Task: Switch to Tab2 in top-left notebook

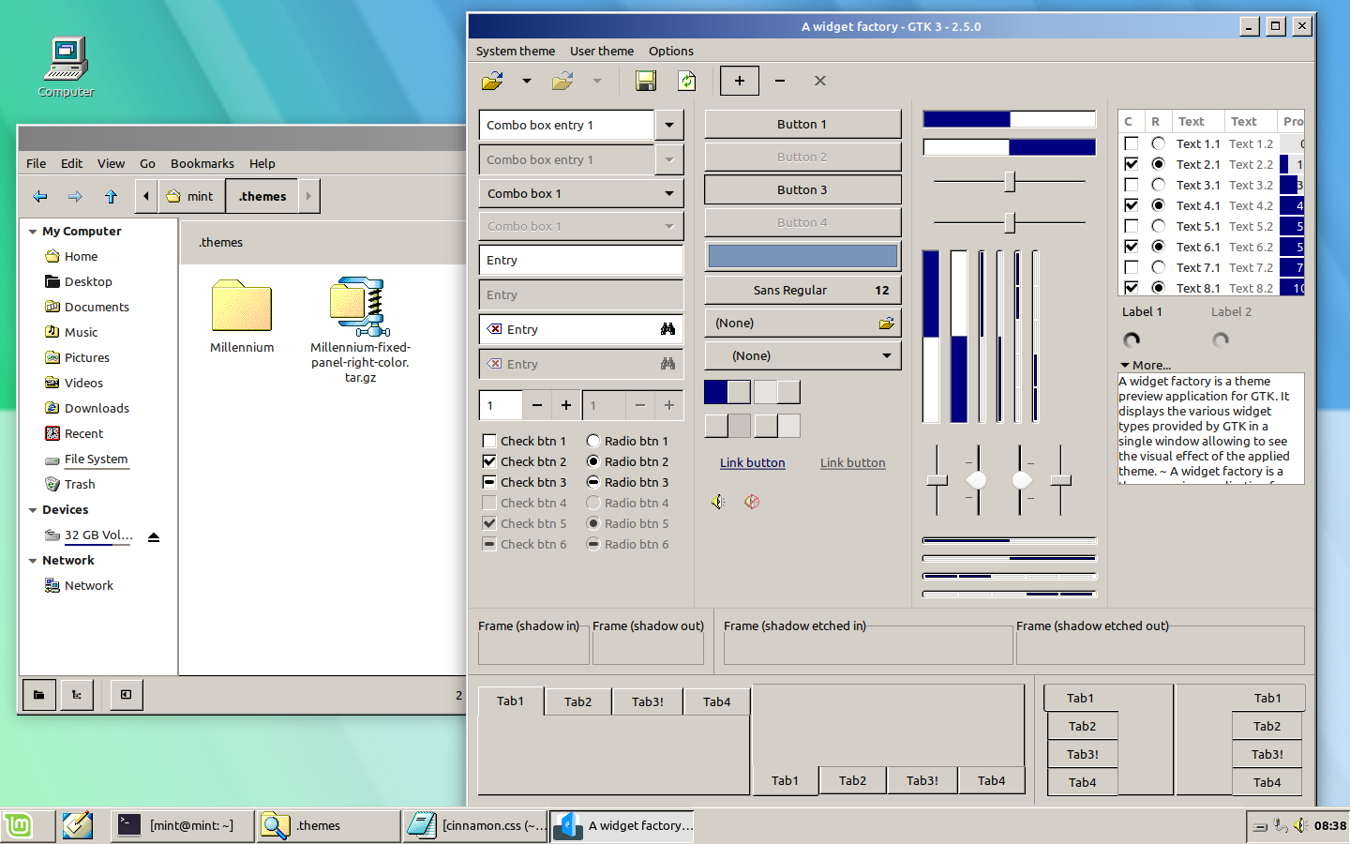Action: click(578, 701)
